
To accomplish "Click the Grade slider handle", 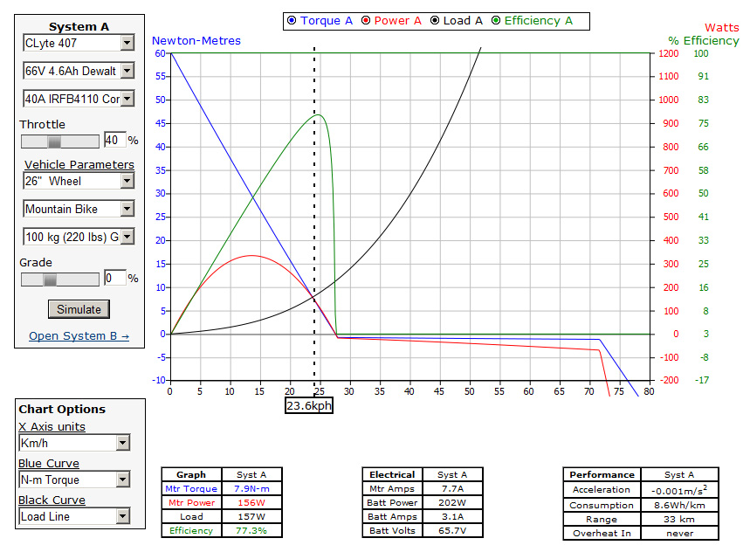I will 50,279.
